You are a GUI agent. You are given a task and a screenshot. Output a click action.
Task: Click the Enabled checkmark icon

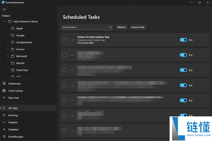[x=4, y=122]
